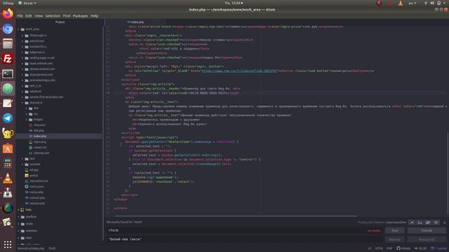Change the PHP grammar selector
This screenshot has height=252, width=449.
click(x=389, y=248)
